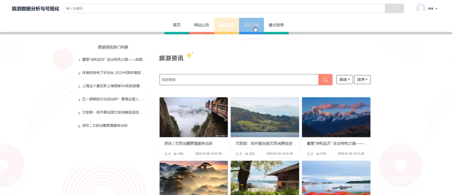
Task: Click thumbs-up icon on 重塑"诗和远方" card
Action: (308, 154)
